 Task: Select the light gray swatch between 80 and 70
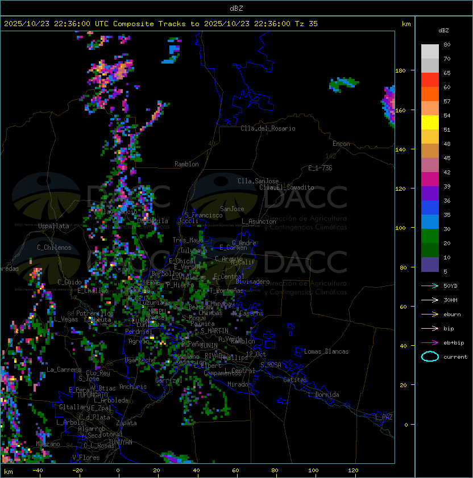coord(430,52)
